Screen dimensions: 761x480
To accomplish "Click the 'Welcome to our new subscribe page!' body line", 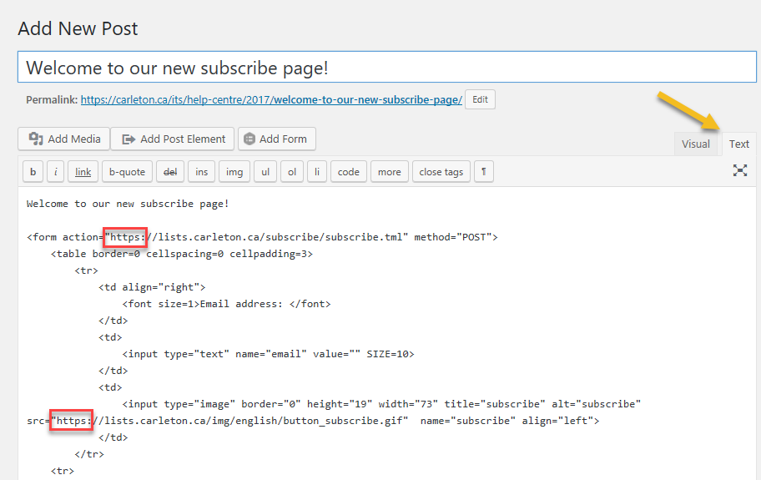I will 128,204.
